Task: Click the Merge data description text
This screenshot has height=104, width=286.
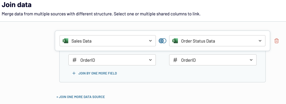Action: pos(101,14)
